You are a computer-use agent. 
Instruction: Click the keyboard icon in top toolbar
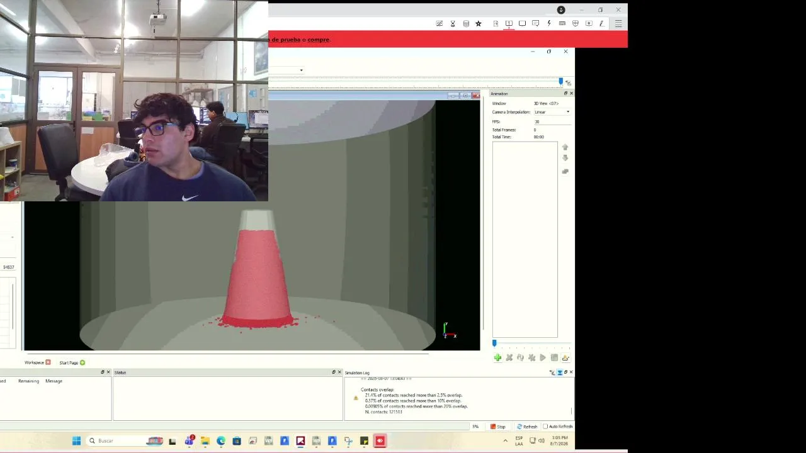coord(562,24)
